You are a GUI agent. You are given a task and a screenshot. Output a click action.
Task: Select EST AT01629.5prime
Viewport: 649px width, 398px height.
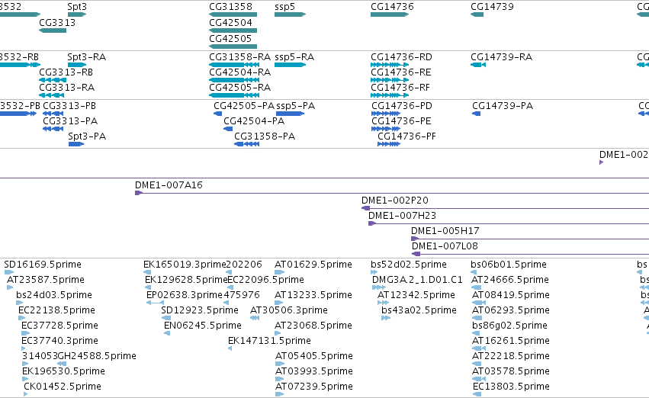tap(279, 272)
